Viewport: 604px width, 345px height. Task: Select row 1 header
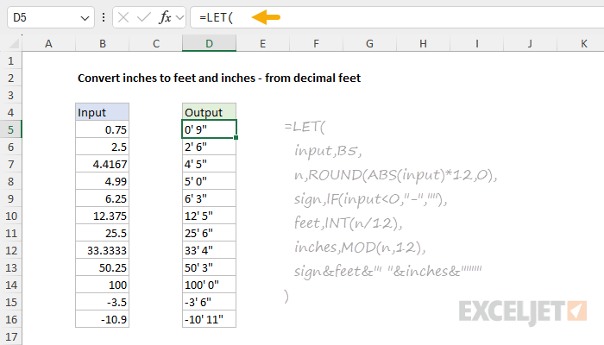click(x=10, y=61)
